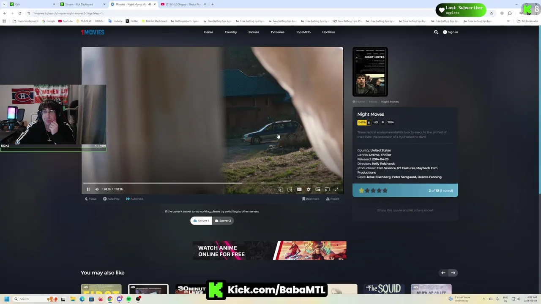Show next recommendations with right arrow

(x=453, y=273)
